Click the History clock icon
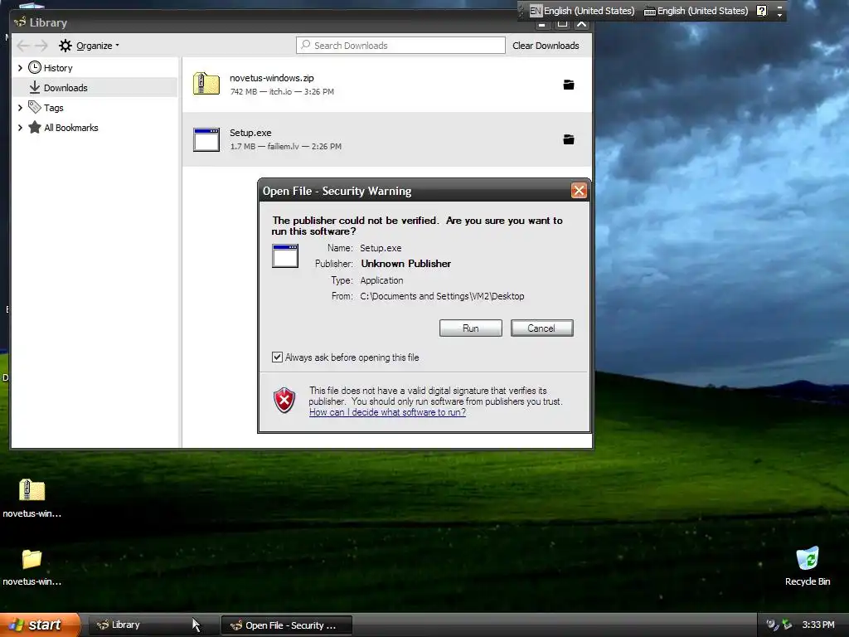The width and height of the screenshot is (849, 637). (35, 67)
